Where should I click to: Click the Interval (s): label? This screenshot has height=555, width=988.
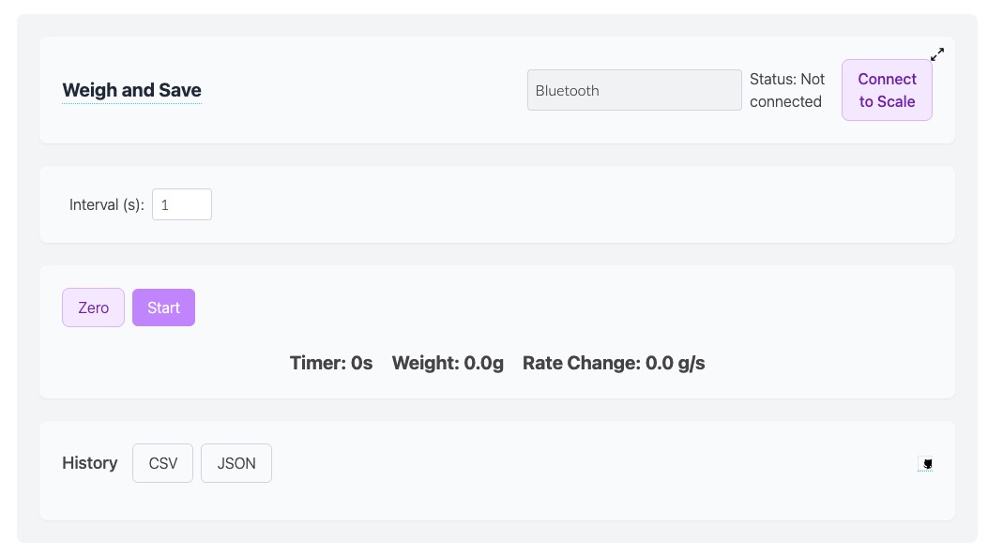(106, 204)
